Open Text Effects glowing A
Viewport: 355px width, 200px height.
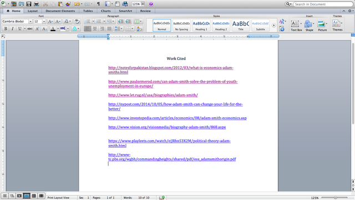click(74, 28)
